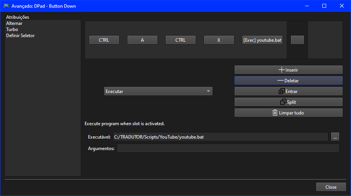Browse for executable with the ... button
The height and width of the screenshot is (196, 351).
coord(335,137)
